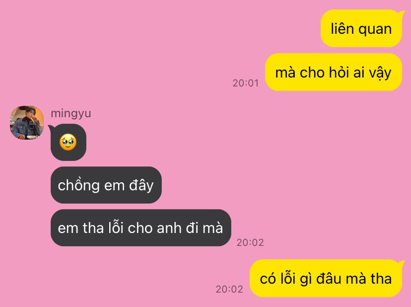Click the 20:02 timestamp beside the last yellow bubble
This screenshot has width=411, height=307.
(229, 290)
